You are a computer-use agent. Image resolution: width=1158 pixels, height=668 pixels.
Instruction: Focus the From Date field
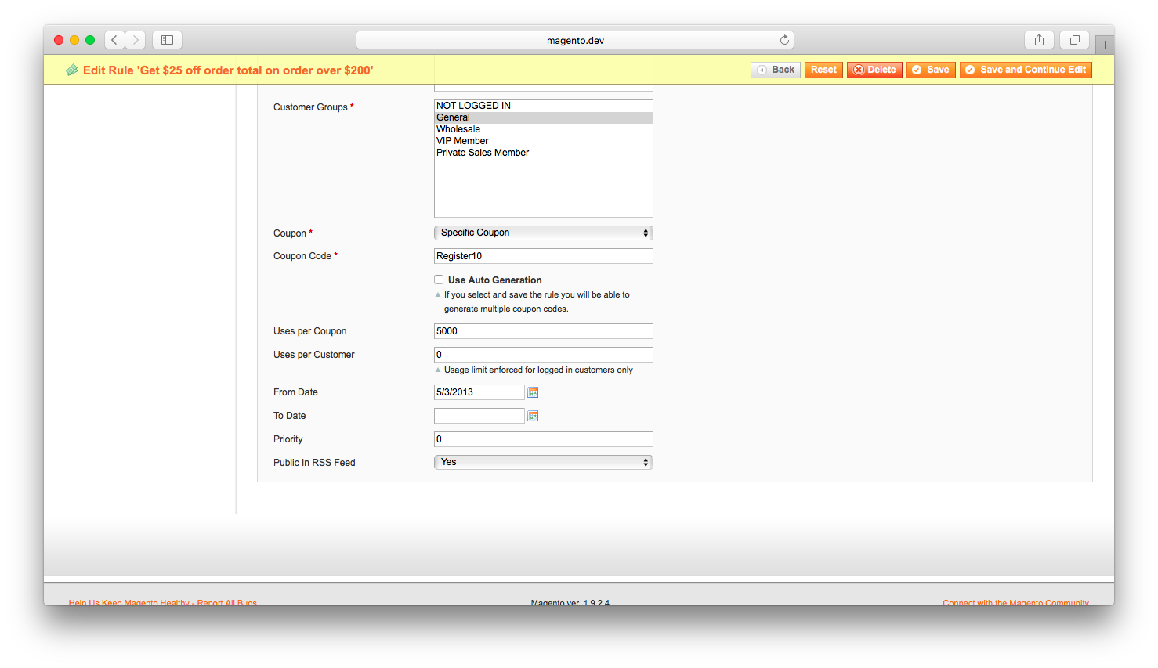[x=479, y=392]
